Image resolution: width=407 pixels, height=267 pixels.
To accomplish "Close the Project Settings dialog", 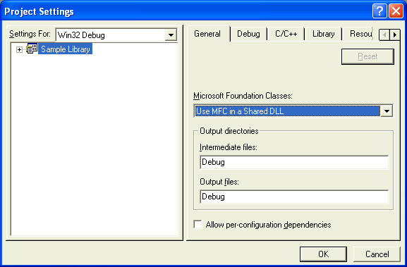I will [x=396, y=11].
